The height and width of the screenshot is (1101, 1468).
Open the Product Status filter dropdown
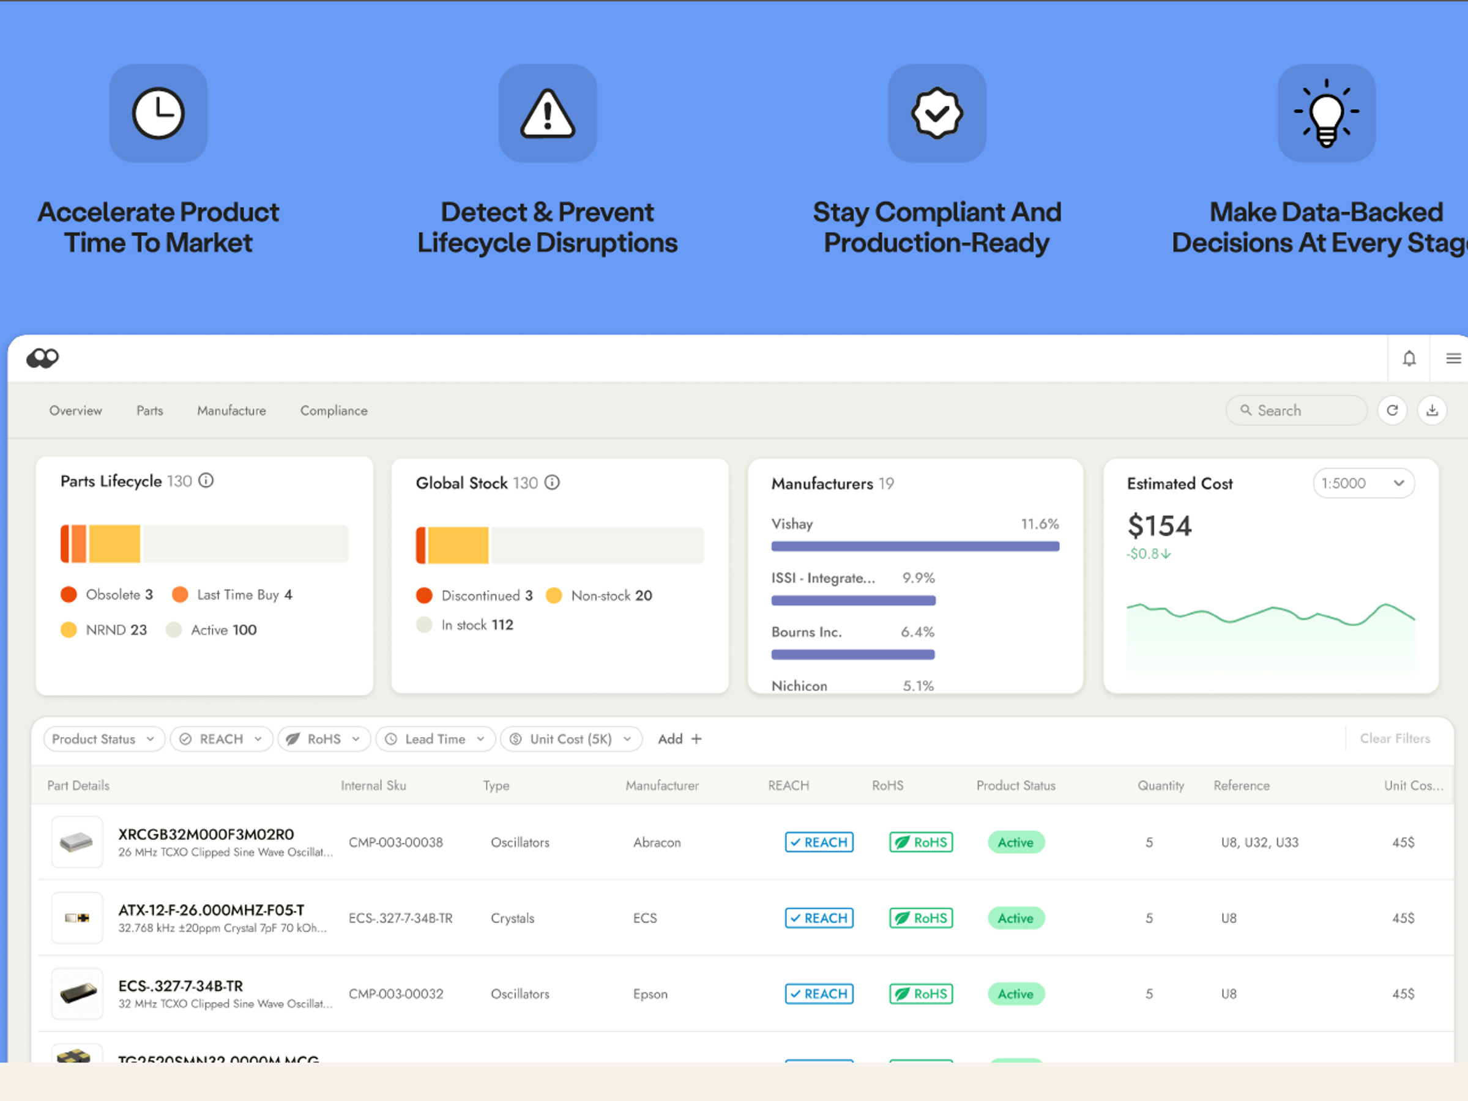[x=104, y=739]
